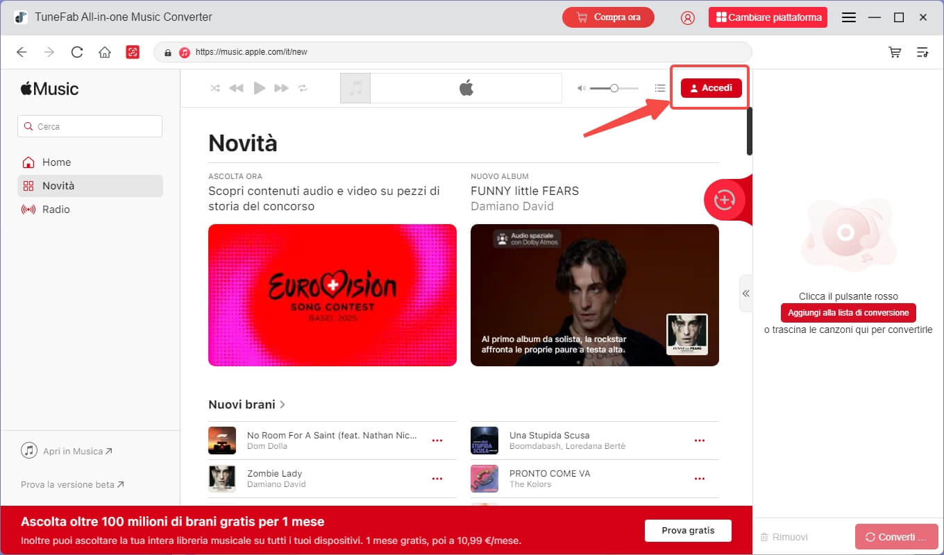Image resolution: width=944 pixels, height=555 pixels.
Task: Open the converted tracks list icon
Action: pos(922,53)
